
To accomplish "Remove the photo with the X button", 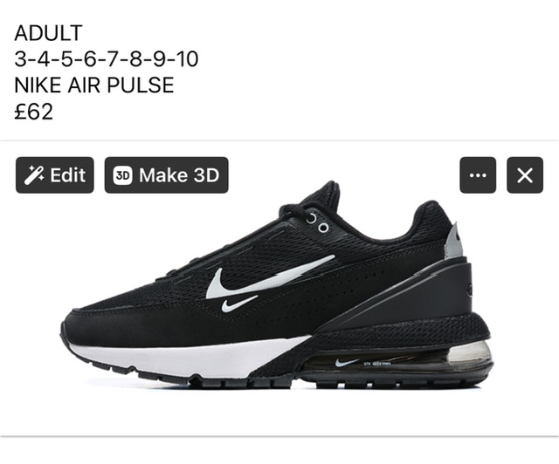I will click(525, 174).
